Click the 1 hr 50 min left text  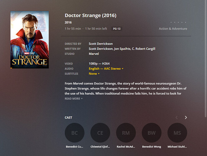96,29
